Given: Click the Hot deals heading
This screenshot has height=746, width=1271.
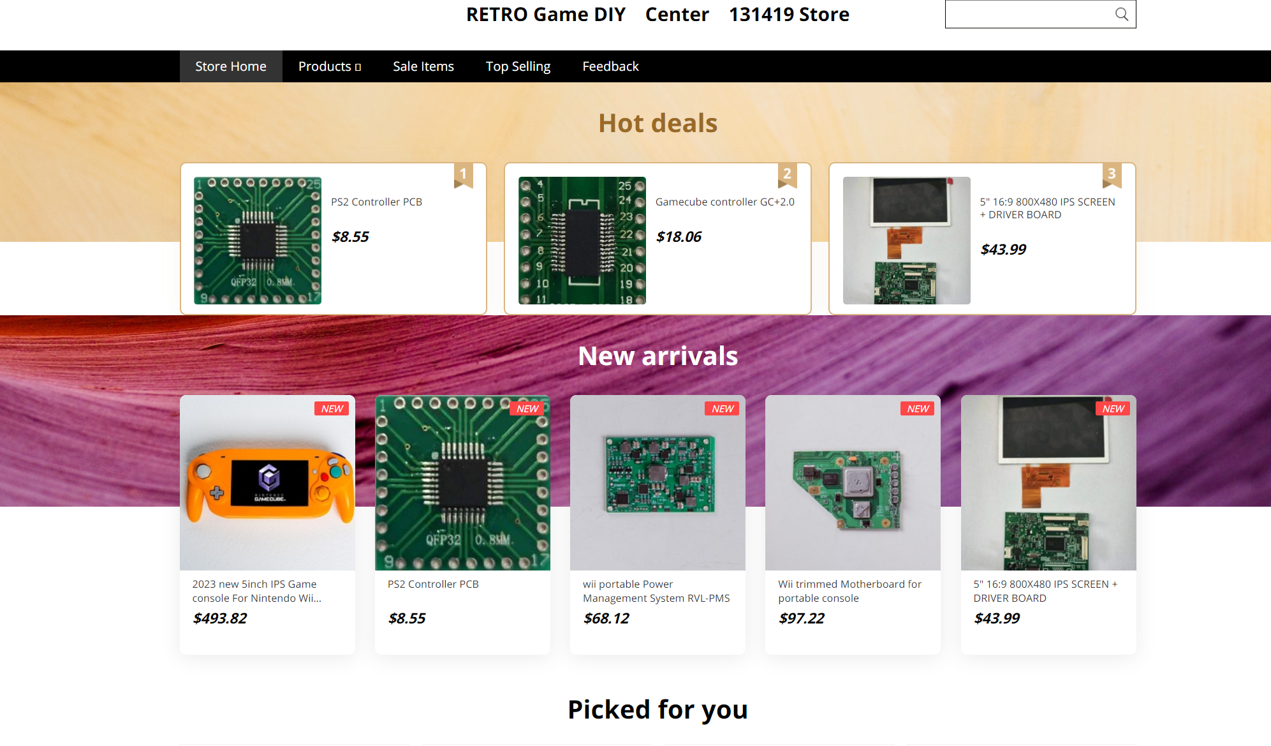Looking at the screenshot, I should [658, 123].
